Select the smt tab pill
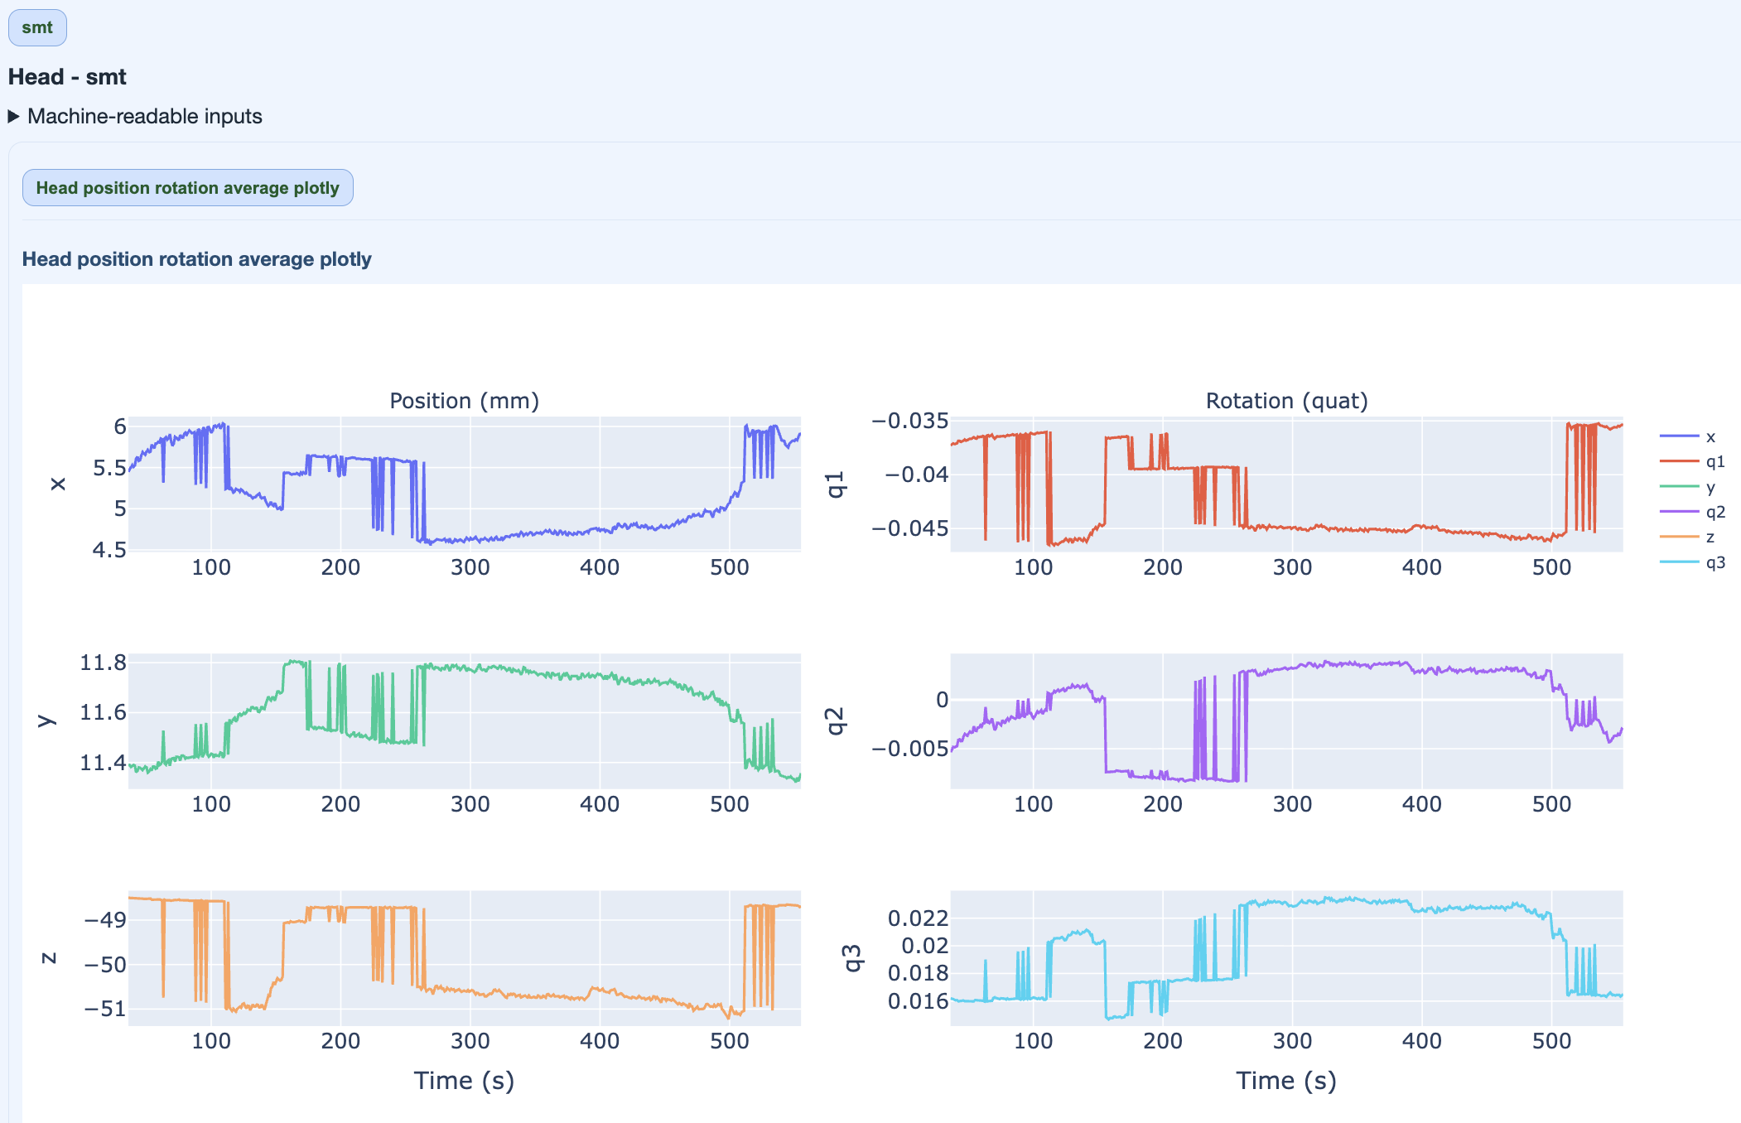The width and height of the screenshot is (1741, 1123). pyautogui.click(x=37, y=27)
